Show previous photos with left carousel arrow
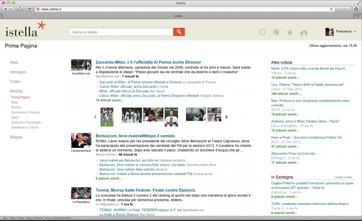Viewport: 362px width, 221px height. (x=95, y=117)
